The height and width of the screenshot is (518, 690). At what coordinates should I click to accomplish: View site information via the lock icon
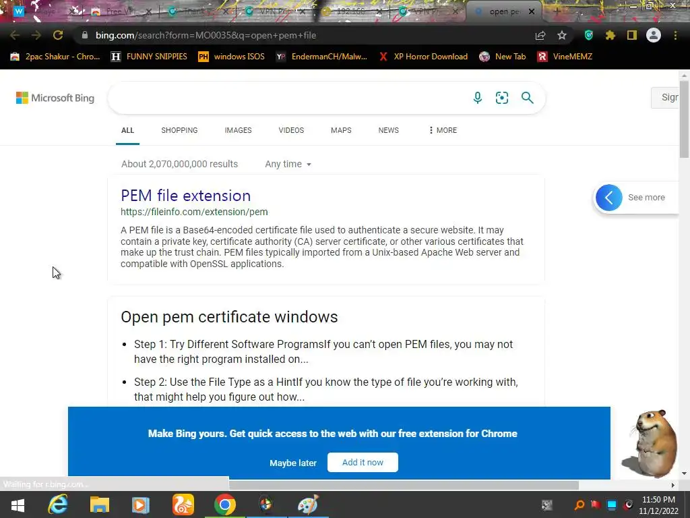pyautogui.click(x=84, y=35)
